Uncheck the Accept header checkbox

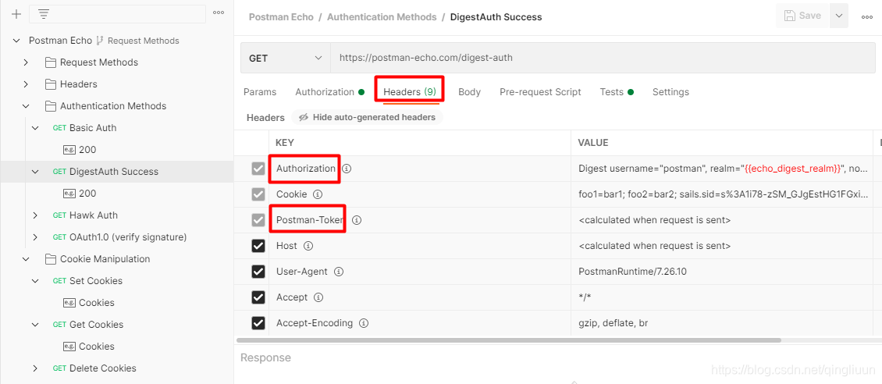tap(258, 297)
